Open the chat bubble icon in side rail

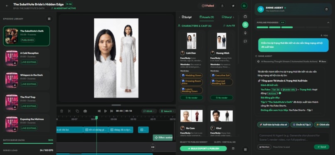[245, 41]
